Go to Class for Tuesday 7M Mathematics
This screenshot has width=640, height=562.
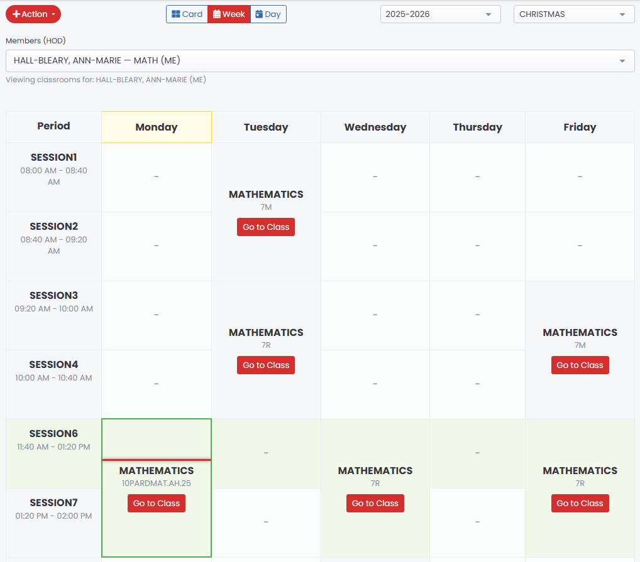click(266, 227)
